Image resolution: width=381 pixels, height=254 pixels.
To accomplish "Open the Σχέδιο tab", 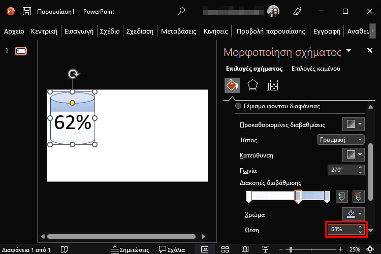I will [x=110, y=31].
